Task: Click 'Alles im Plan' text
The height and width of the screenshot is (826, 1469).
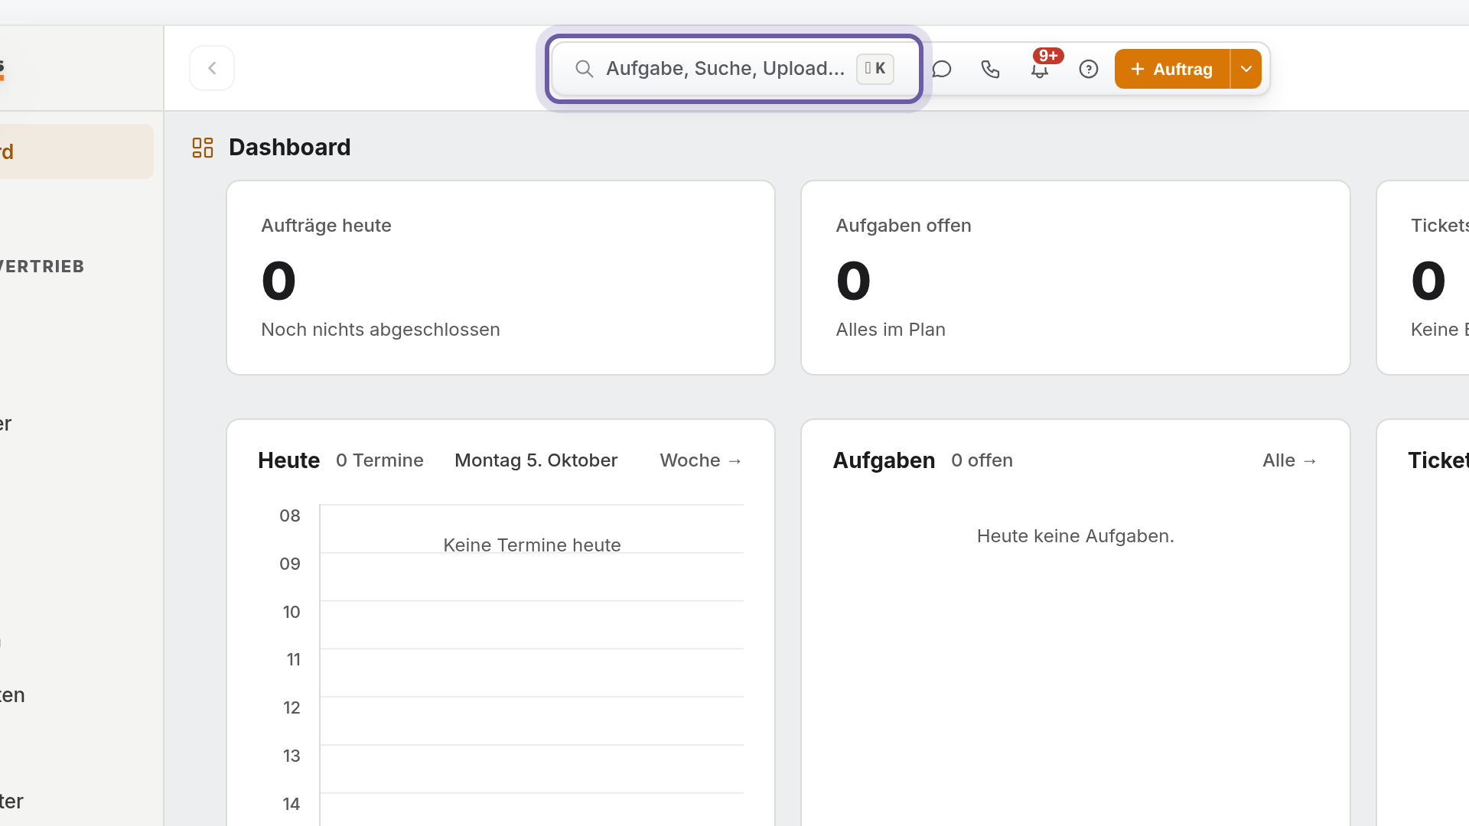Action: coord(891,330)
